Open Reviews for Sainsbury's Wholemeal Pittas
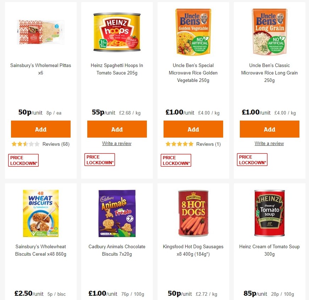Image resolution: width=309 pixels, height=300 pixels. [56, 144]
